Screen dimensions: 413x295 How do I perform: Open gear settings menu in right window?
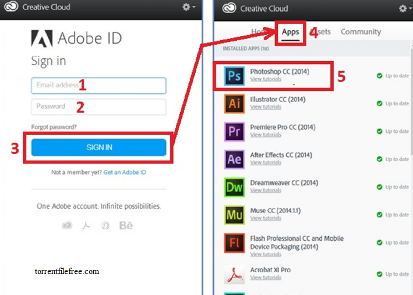coord(405,8)
